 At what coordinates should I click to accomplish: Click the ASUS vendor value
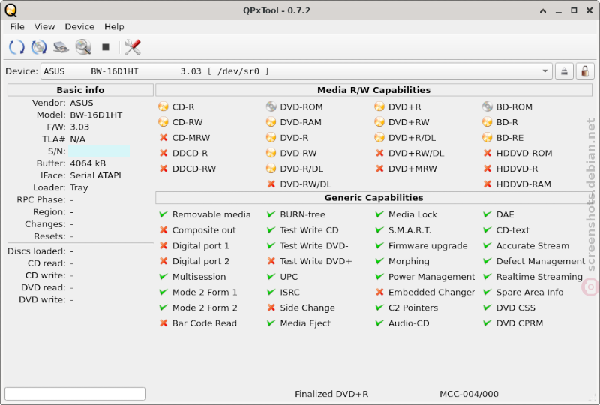(x=82, y=103)
